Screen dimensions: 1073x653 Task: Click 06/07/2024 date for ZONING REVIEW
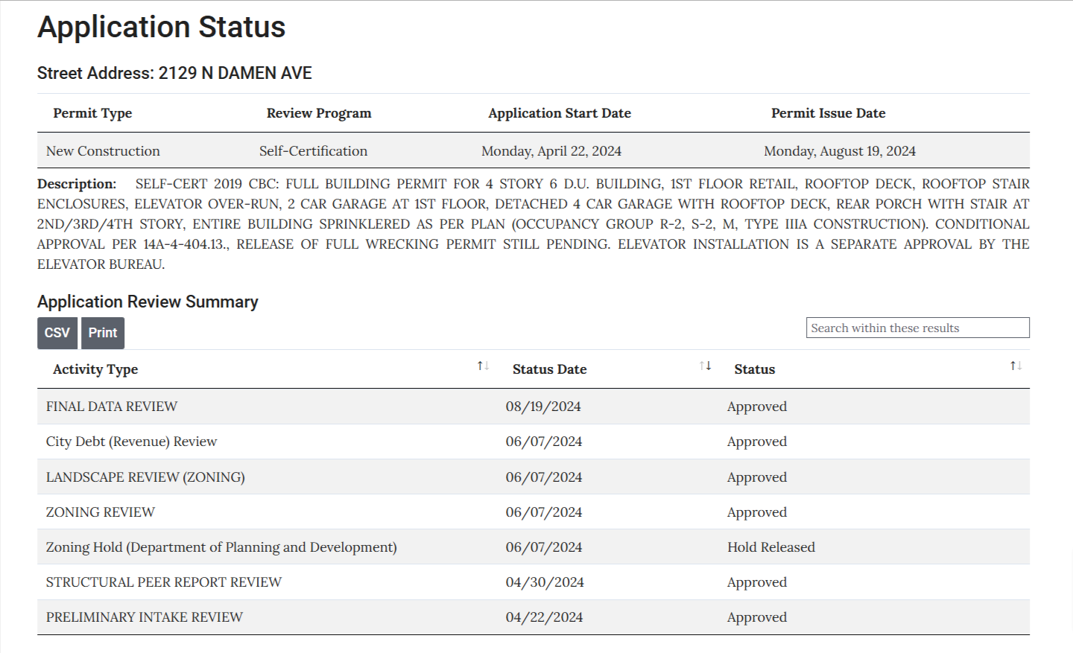point(544,512)
